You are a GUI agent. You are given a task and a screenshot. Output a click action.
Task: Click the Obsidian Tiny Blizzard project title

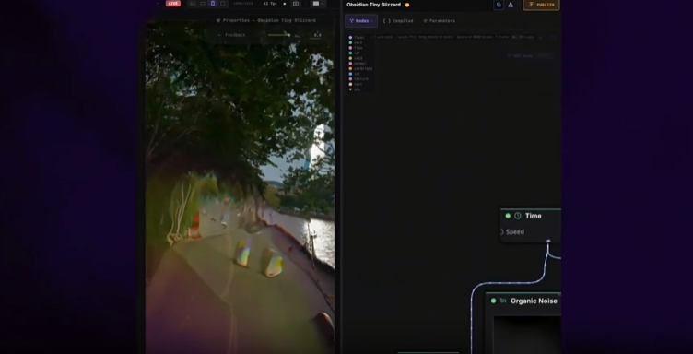click(x=373, y=5)
